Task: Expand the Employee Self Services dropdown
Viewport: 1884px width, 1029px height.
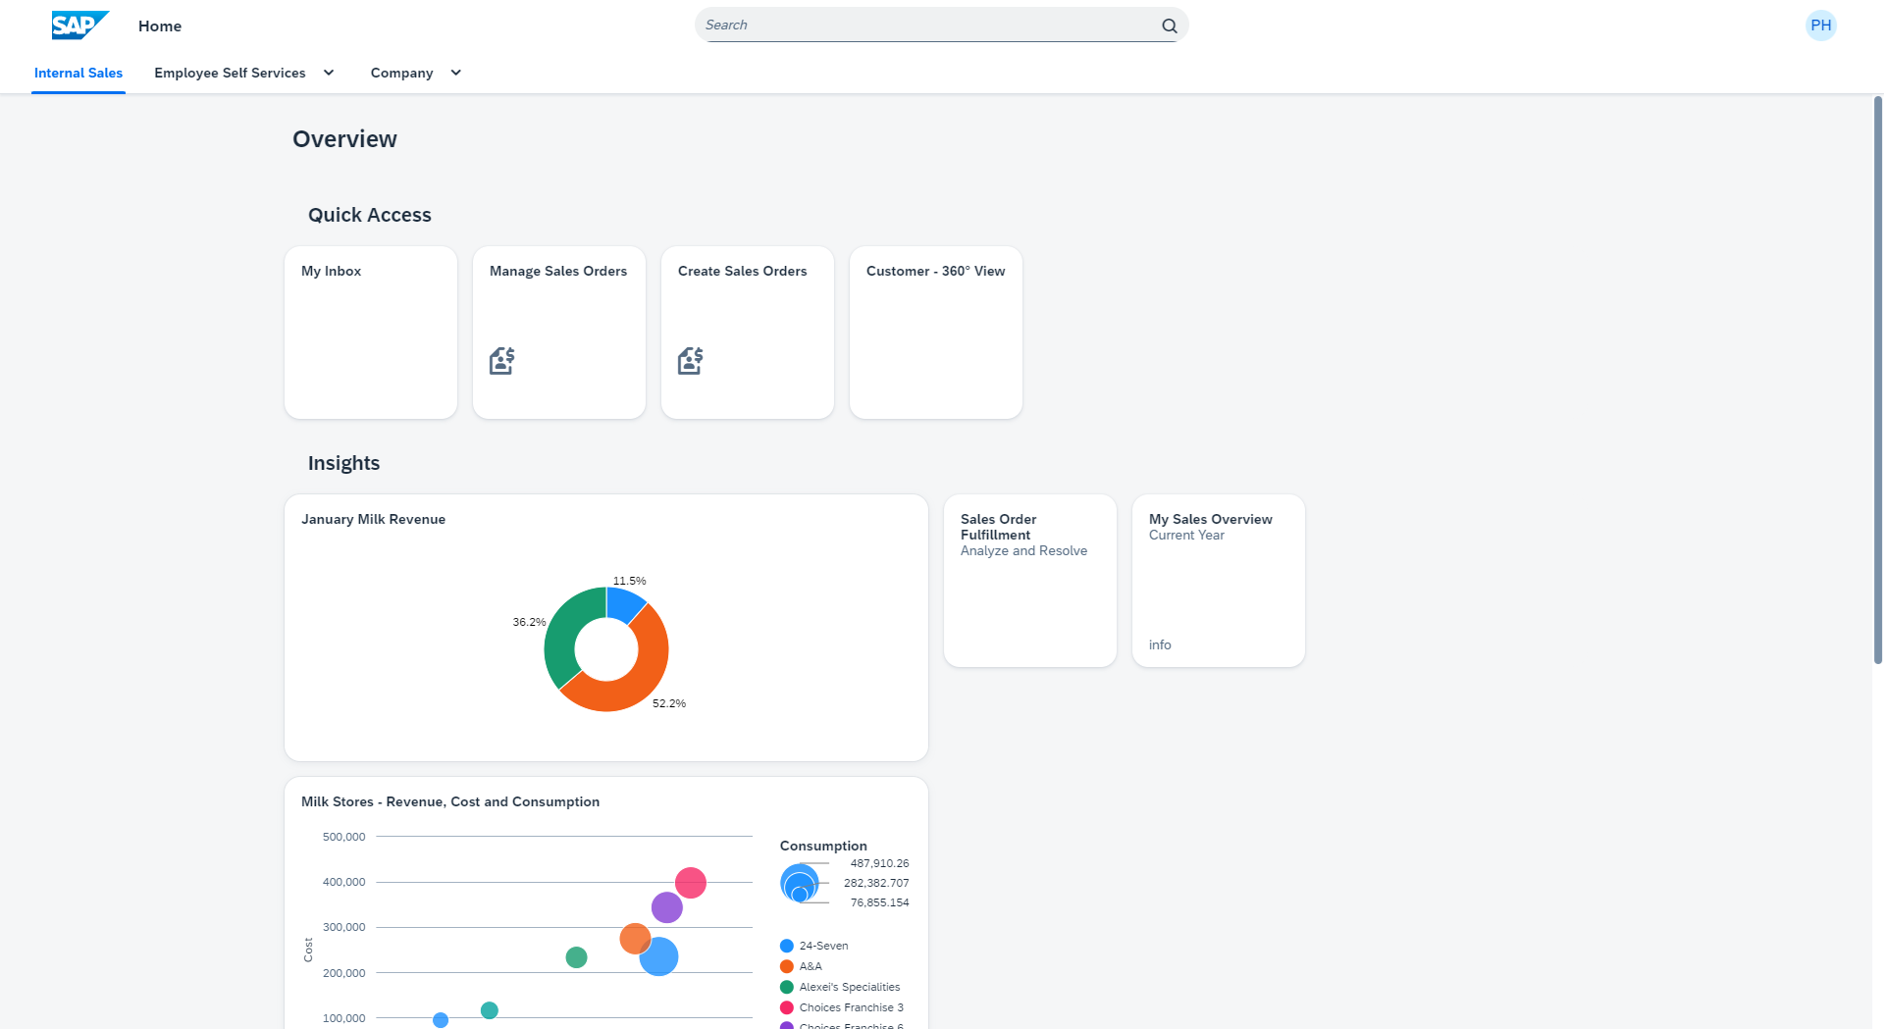Action: [x=328, y=72]
